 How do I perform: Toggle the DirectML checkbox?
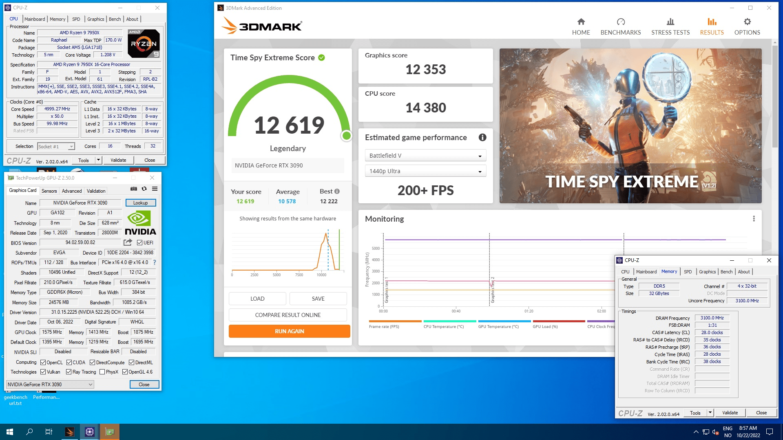tap(132, 363)
